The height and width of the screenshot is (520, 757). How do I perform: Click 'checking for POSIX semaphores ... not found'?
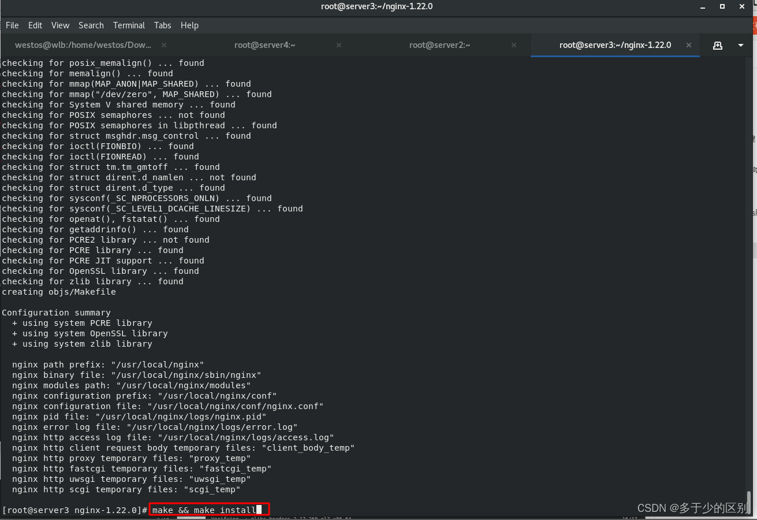tap(113, 115)
